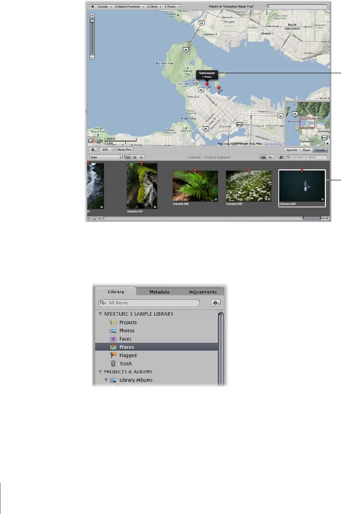Click the filmstrip horizontal scrollbar thumb

(x=312, y=218)
